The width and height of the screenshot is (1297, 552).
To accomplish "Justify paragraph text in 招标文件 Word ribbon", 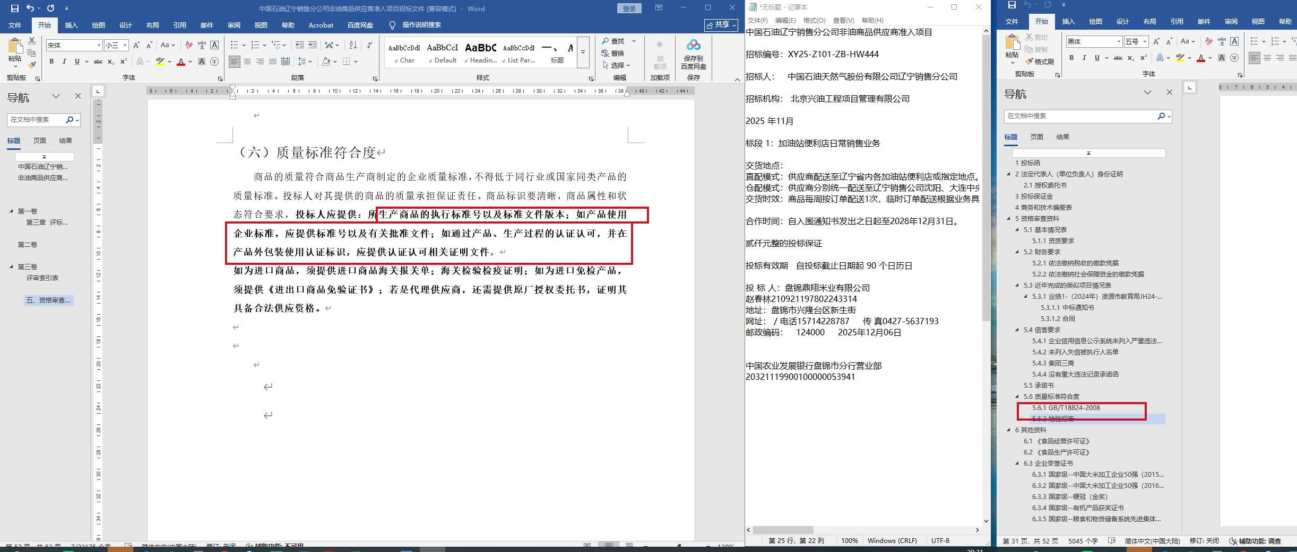I will pos(273,61).
